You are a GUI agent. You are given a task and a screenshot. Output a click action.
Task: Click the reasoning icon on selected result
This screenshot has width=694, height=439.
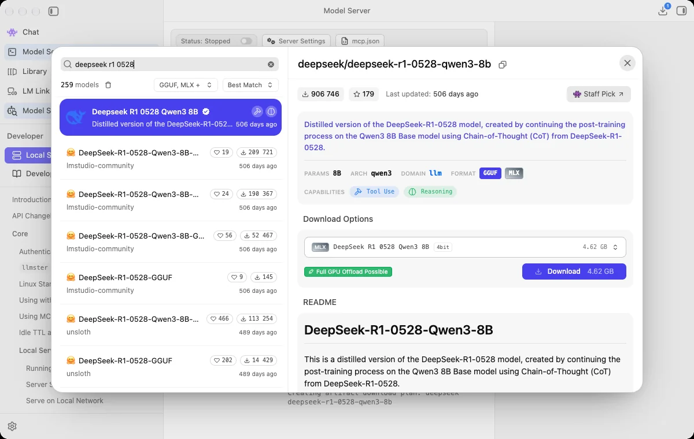271,111
